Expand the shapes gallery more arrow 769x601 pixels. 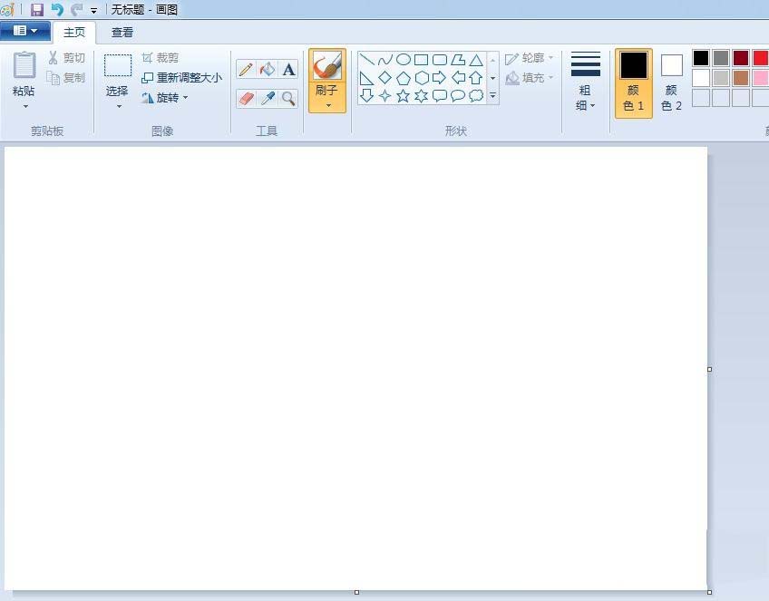click(493, 96)
